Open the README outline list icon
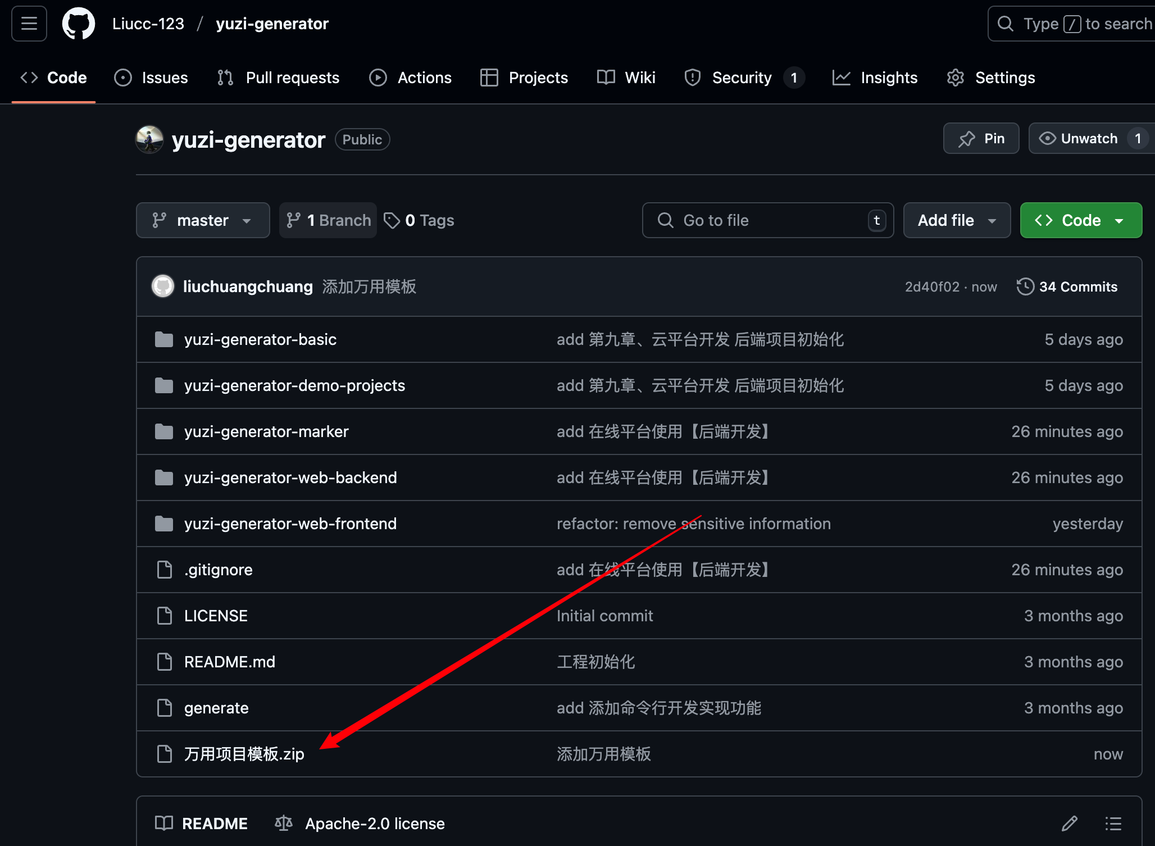 pyautogui.click(x=1113, y=824)
